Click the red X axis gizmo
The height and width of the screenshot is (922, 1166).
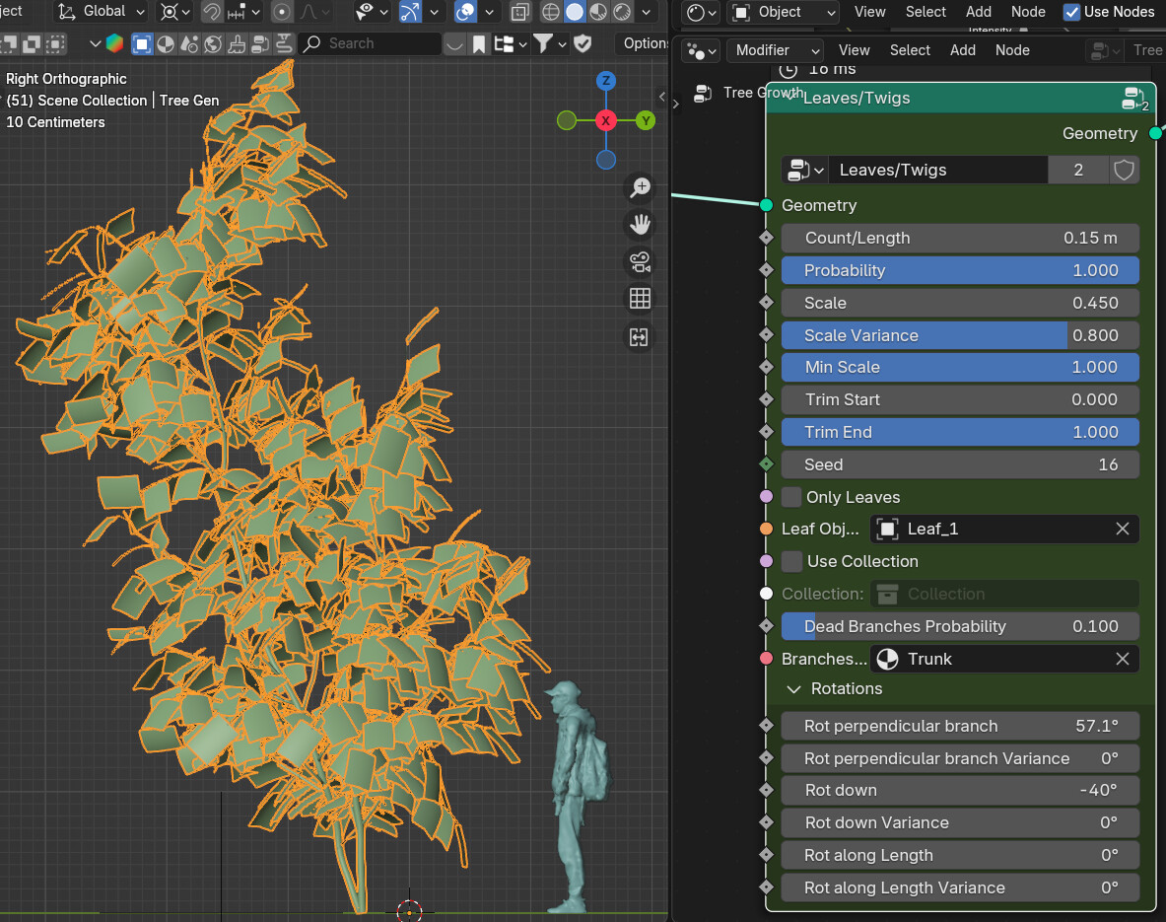606,119
